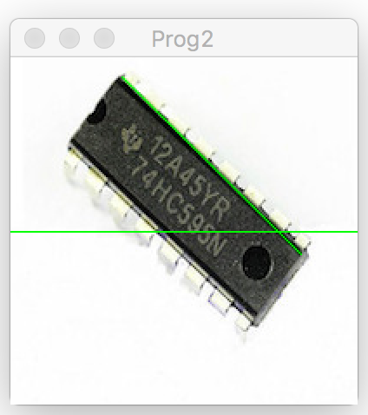Click the Texas Instruments logo on chip
The image size is (368, 415).
coord(132,138)
